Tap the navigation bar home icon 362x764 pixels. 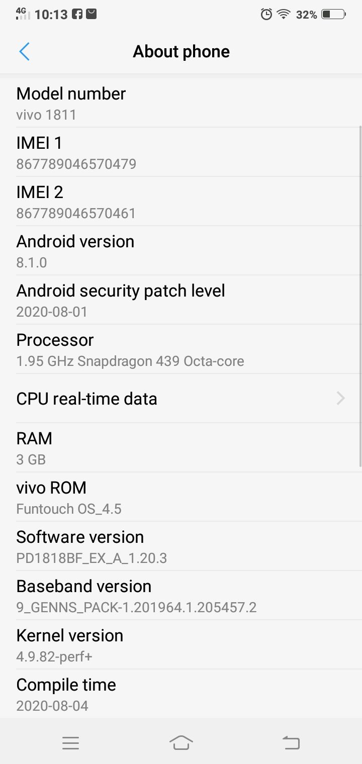tap(181, 742)
